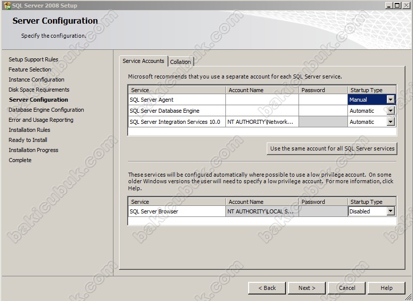Click the bold Server Configuration step

pyautogui.click(x=38, y=100)
